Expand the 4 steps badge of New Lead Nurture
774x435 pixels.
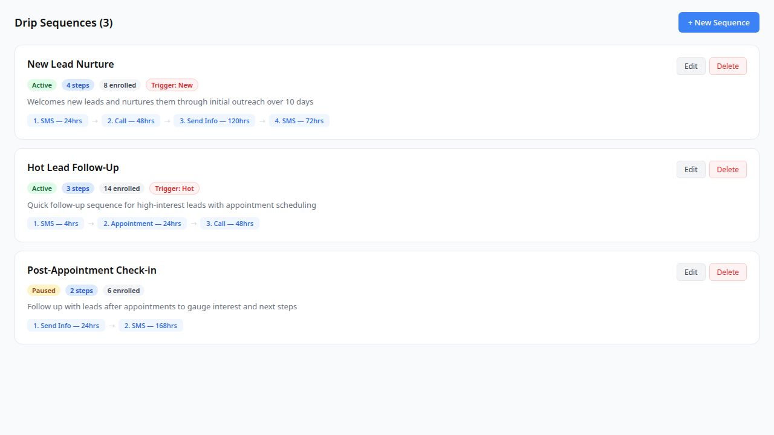pyautogui.click(x=78, y=85)
